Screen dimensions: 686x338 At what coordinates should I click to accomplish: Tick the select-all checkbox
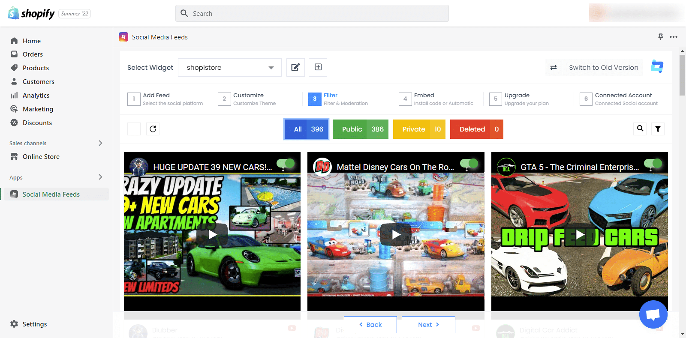pos(134,129)
